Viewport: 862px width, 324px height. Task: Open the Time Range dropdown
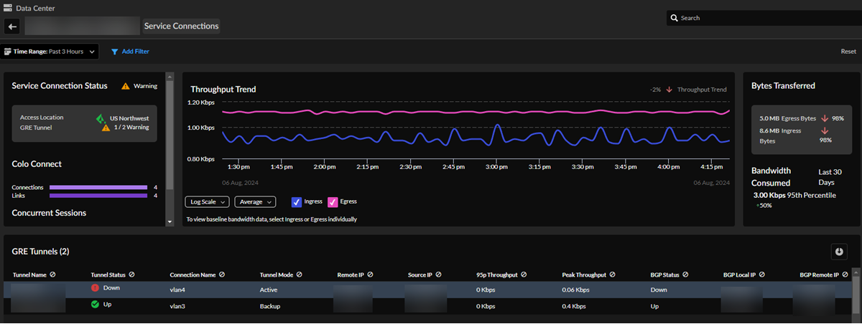point(50,52)
